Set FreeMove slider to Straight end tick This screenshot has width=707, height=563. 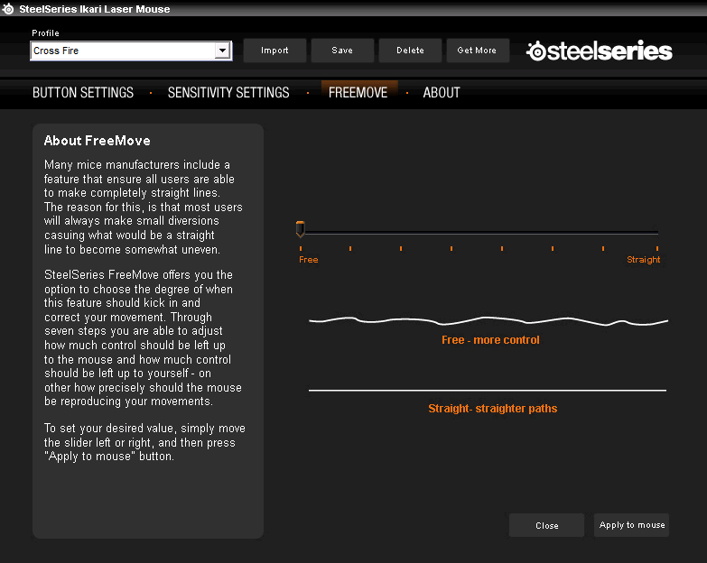pyautogui.click(x=657, y=248)
